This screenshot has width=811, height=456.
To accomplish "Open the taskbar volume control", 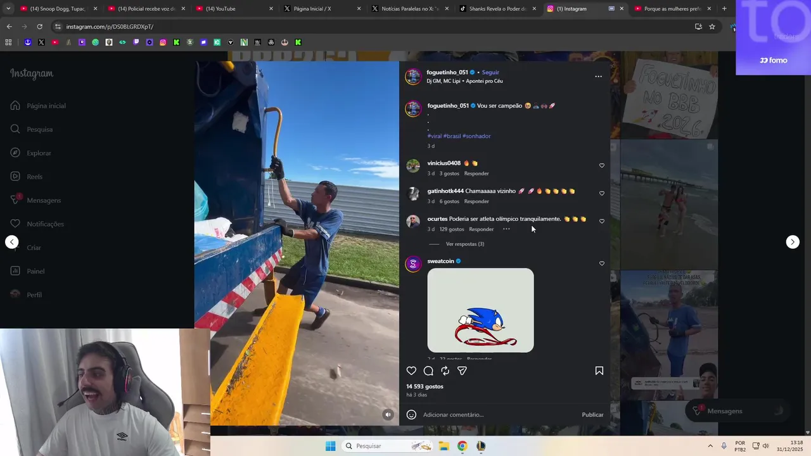I will [766, 446].
